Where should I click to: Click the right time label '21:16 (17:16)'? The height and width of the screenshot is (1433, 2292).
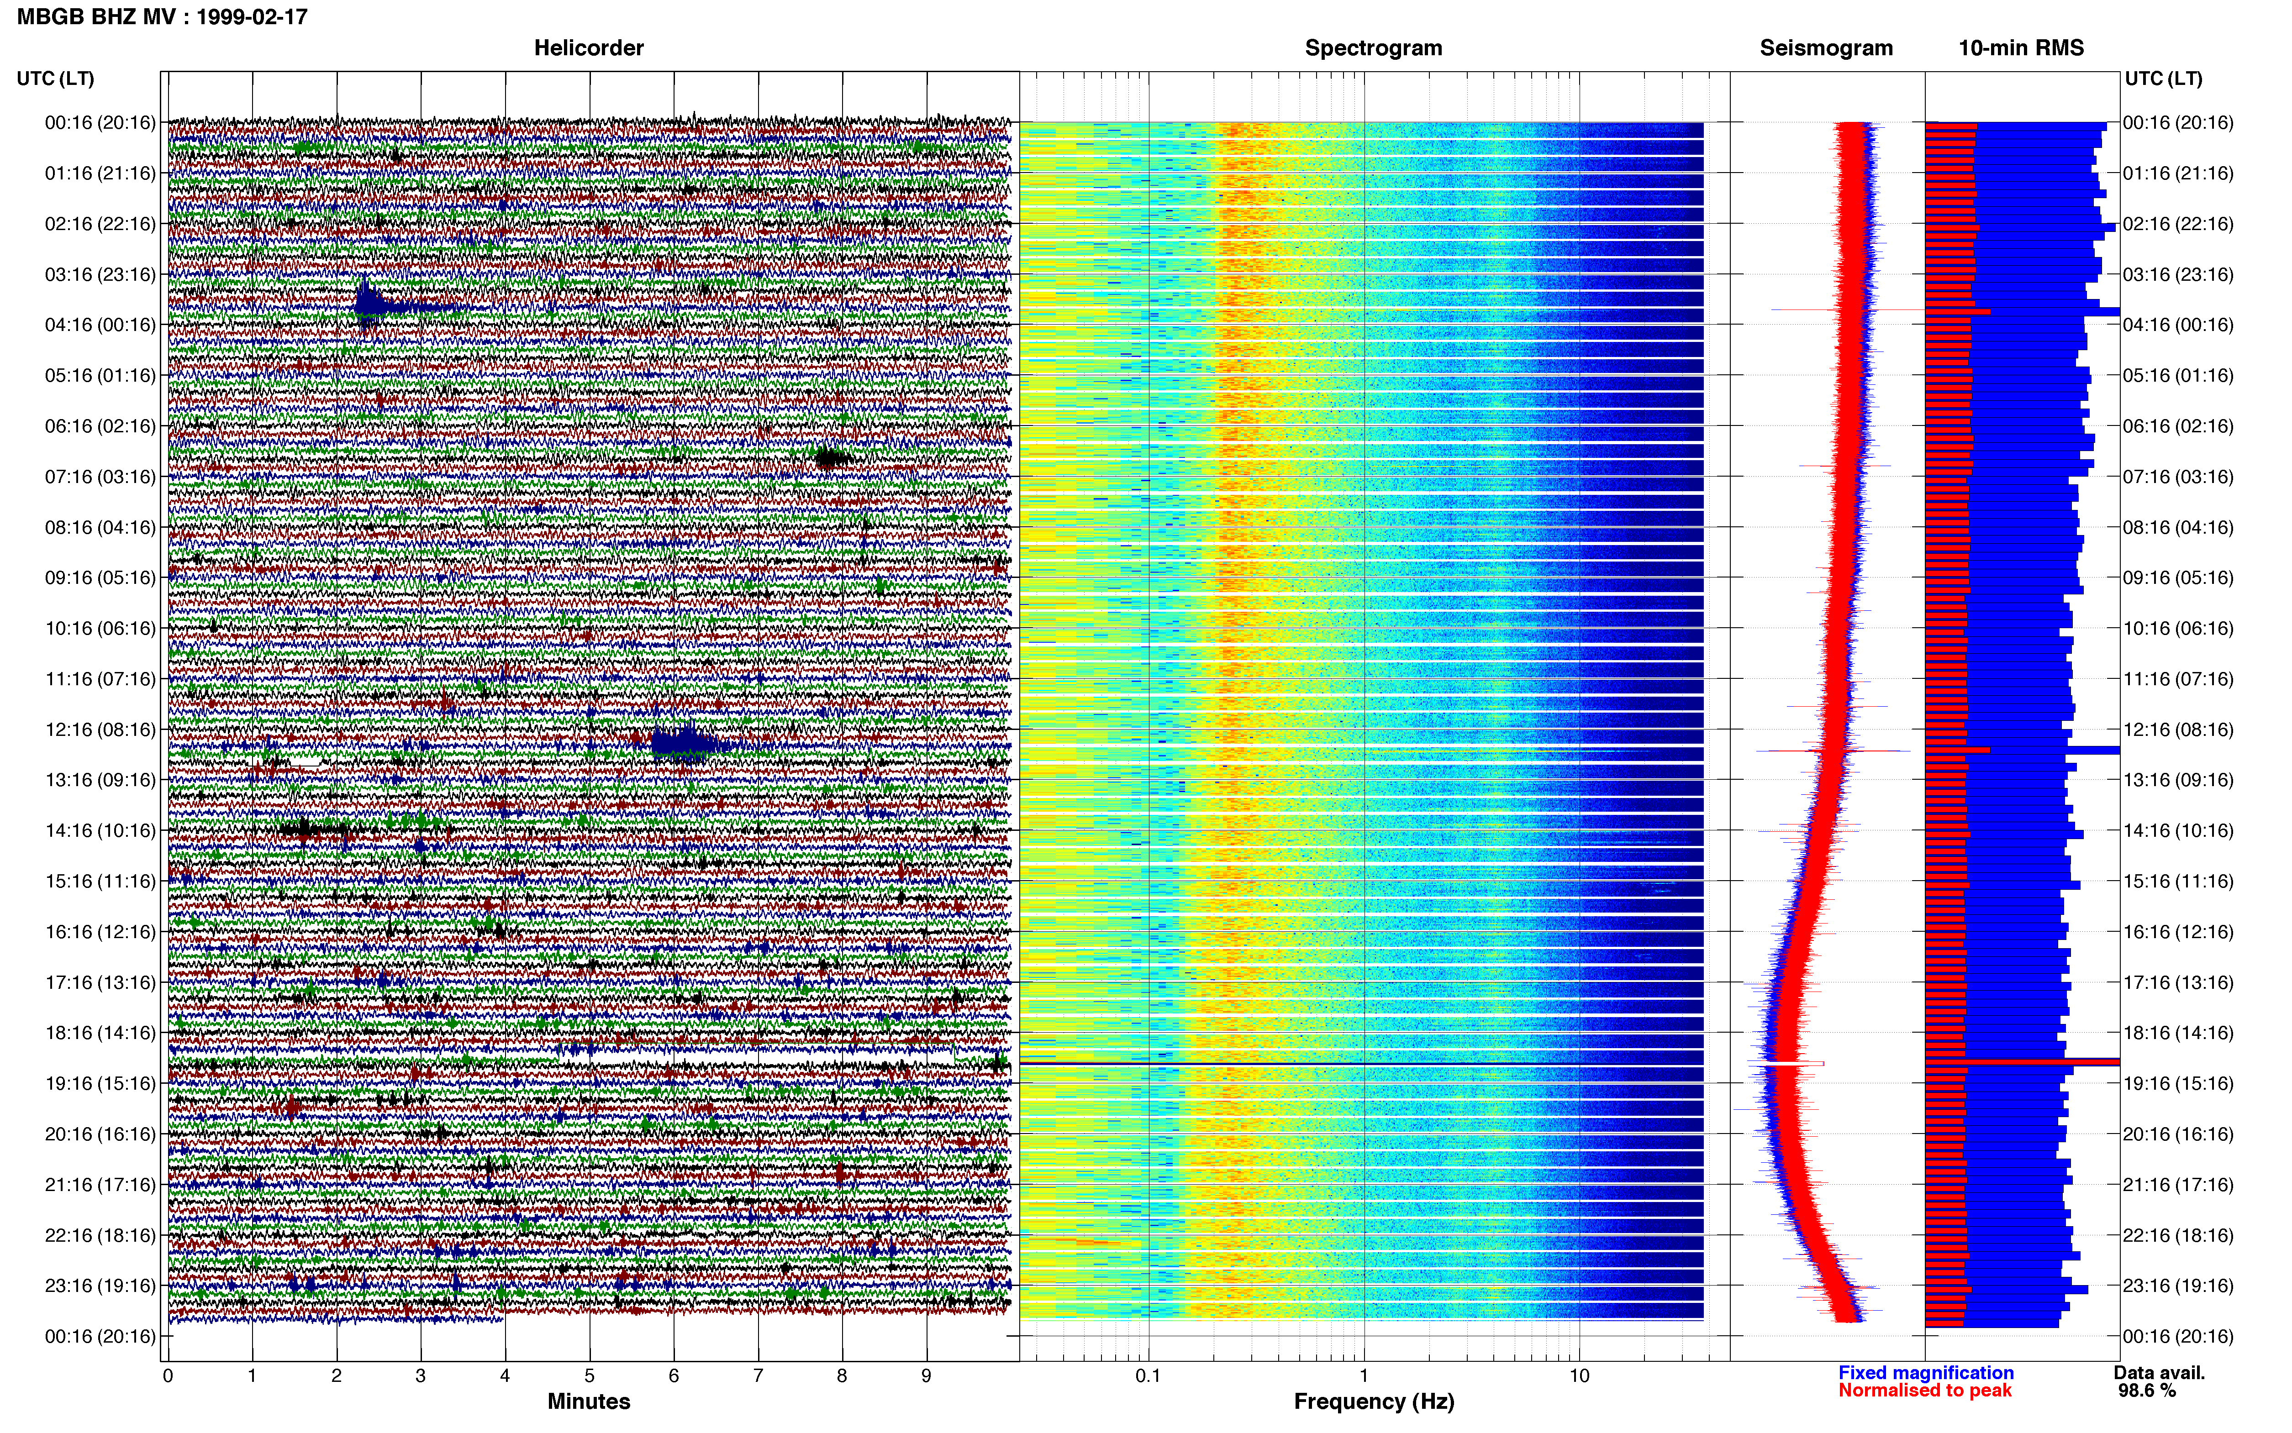point(2178,1185)
